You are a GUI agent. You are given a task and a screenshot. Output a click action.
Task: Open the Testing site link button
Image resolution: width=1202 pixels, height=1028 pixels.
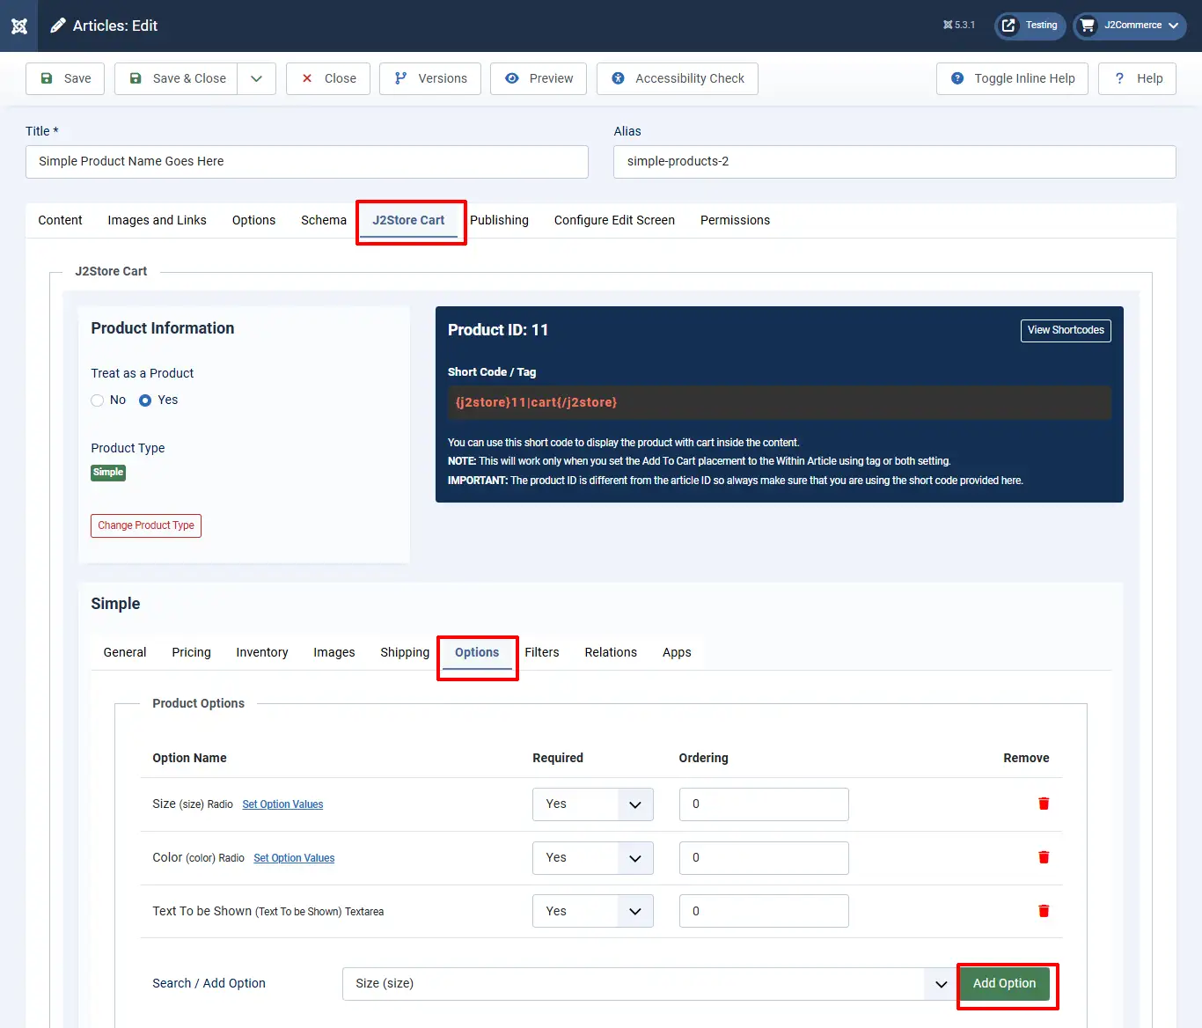tap(1030, 26)
